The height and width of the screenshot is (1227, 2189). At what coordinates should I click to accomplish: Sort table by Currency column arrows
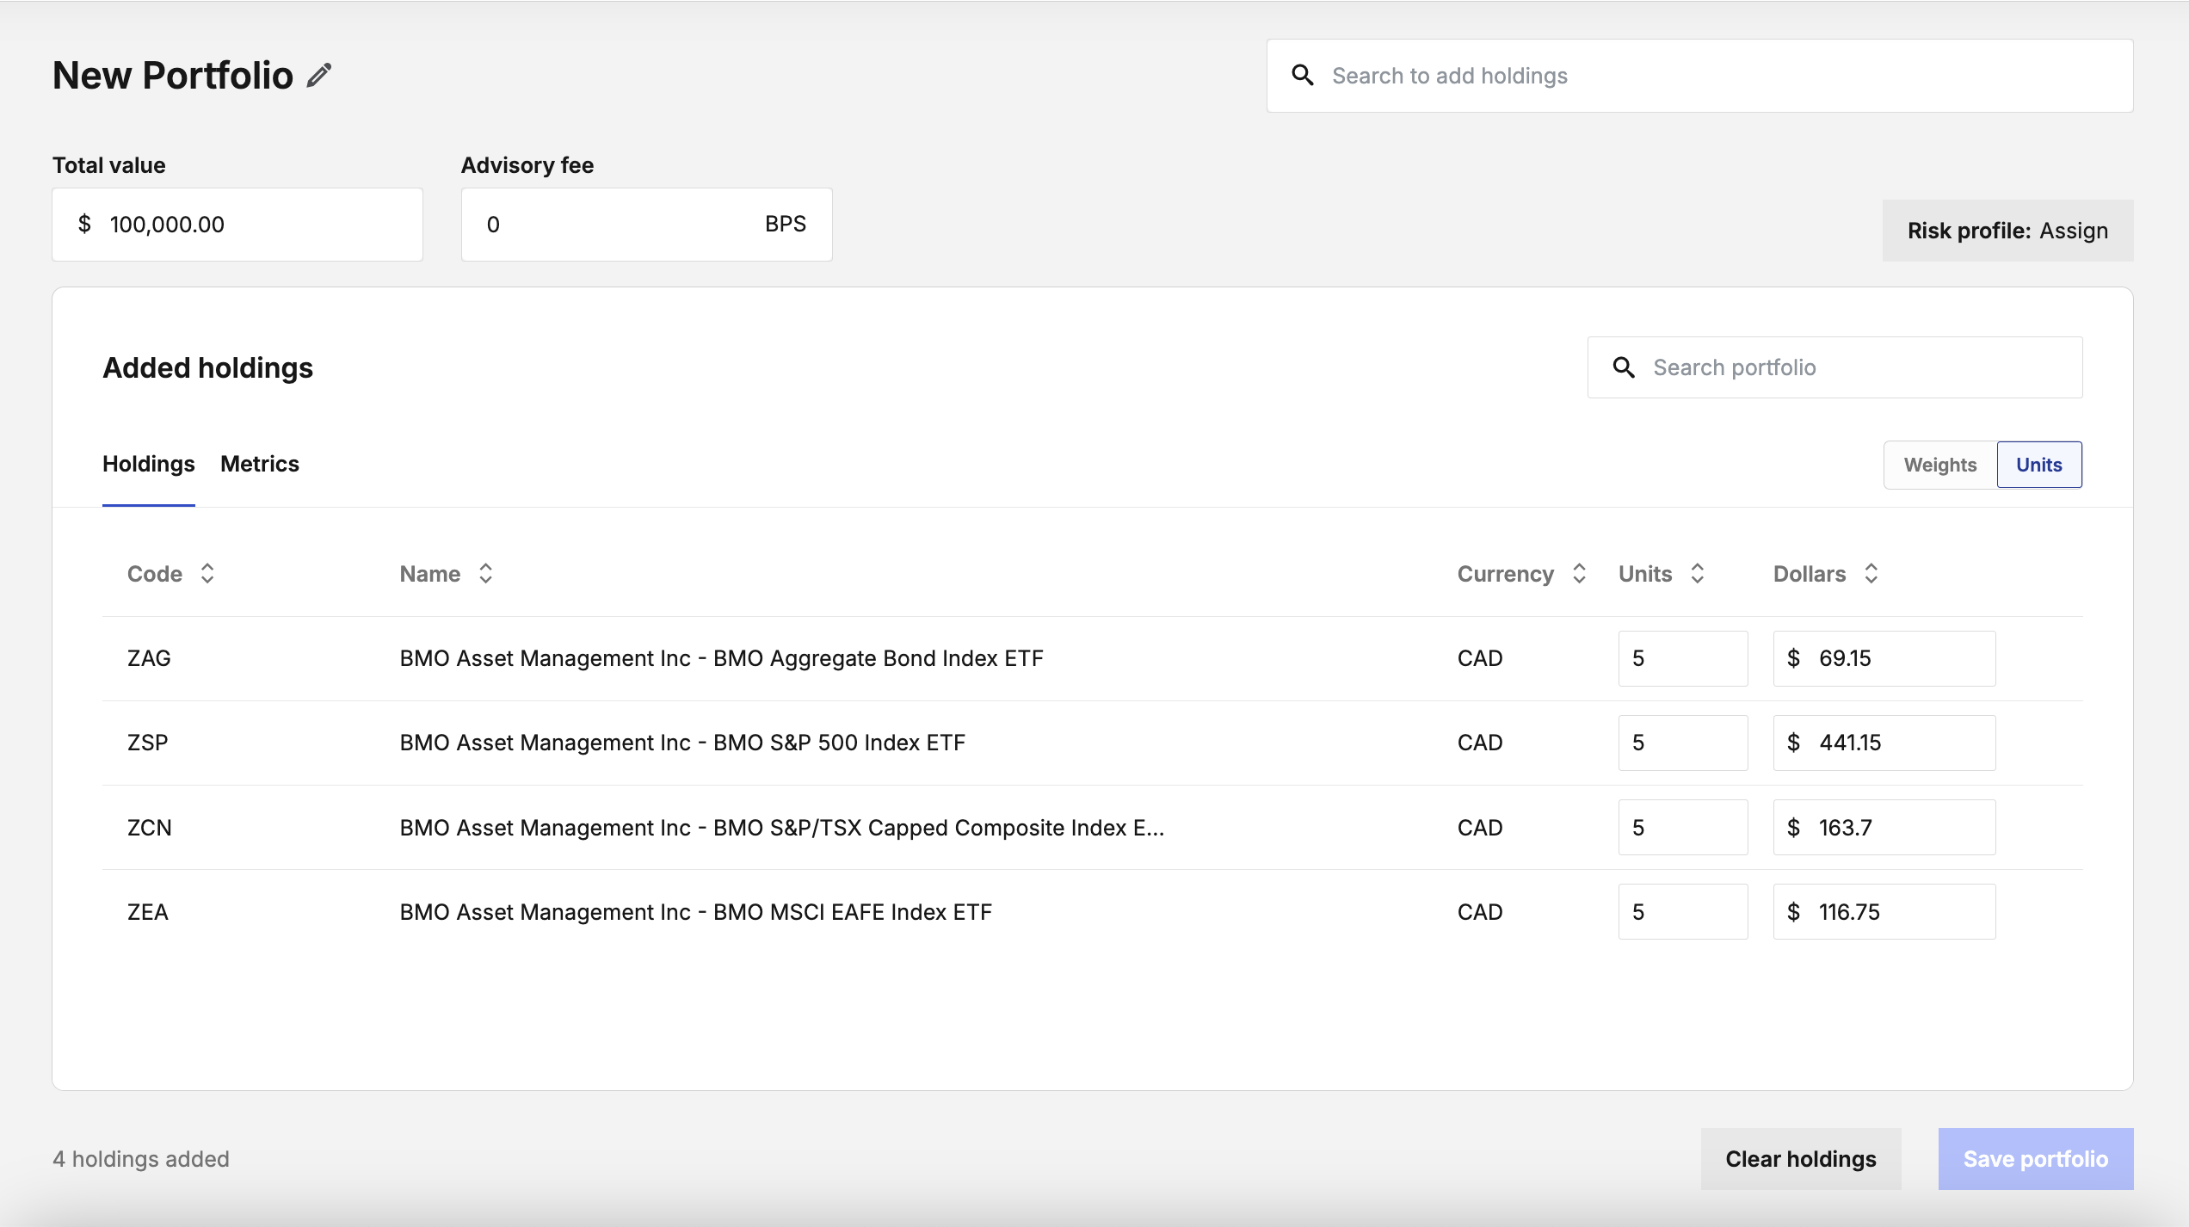(1579, 574)
